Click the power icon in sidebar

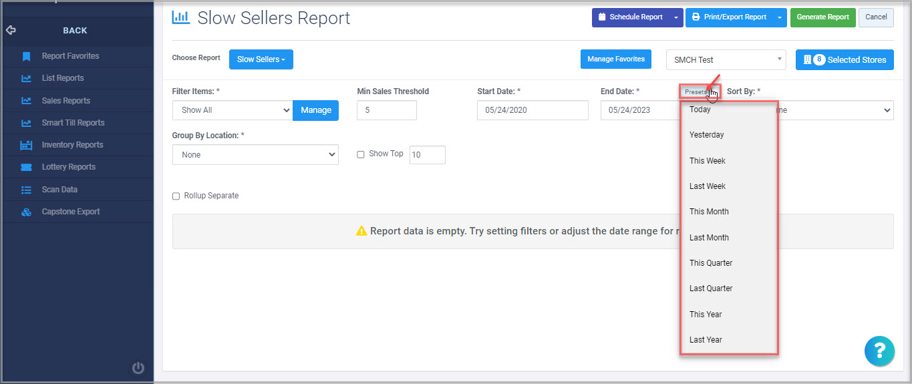(138, 367)
